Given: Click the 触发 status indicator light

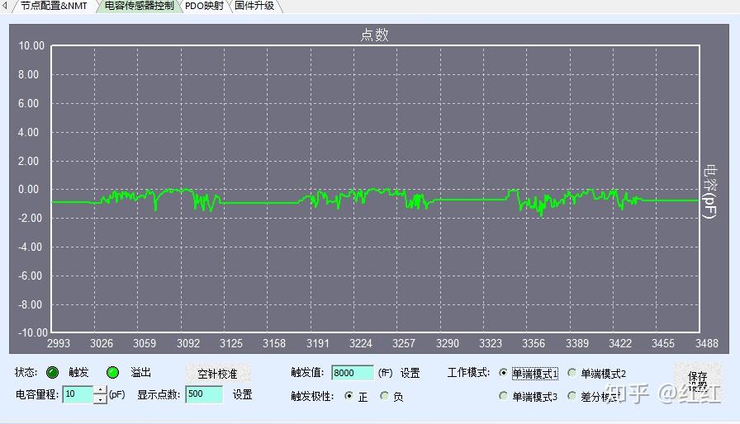Looking at the screenshot, I should tap(52, 373).
